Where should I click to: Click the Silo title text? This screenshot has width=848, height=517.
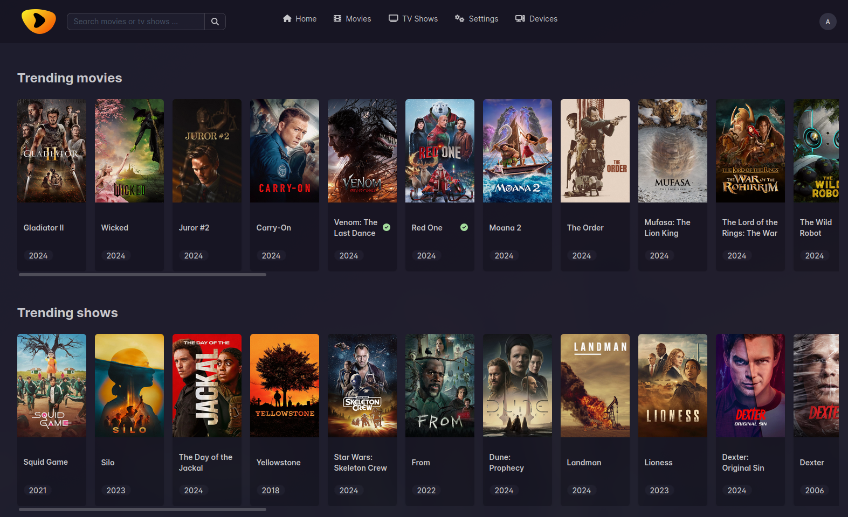point(108,463)
